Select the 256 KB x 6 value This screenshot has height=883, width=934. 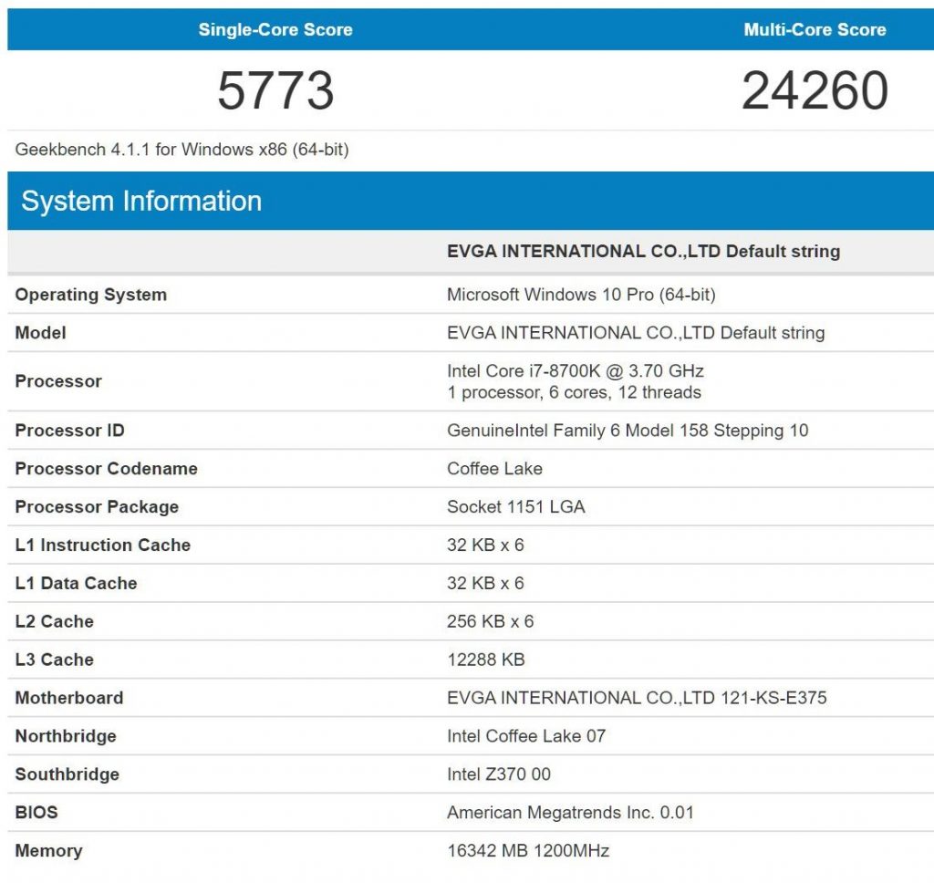[490, 621]
